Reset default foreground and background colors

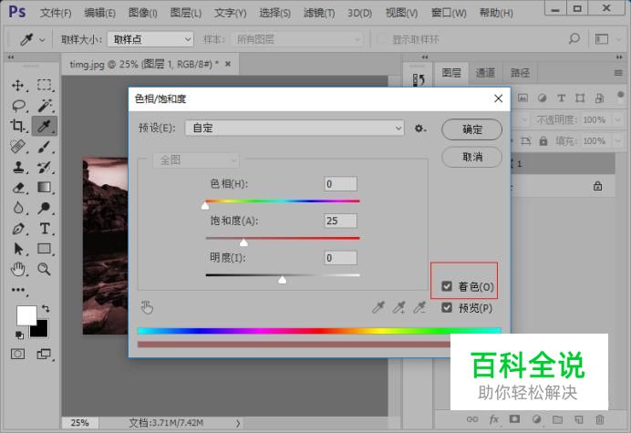point(19,335)
